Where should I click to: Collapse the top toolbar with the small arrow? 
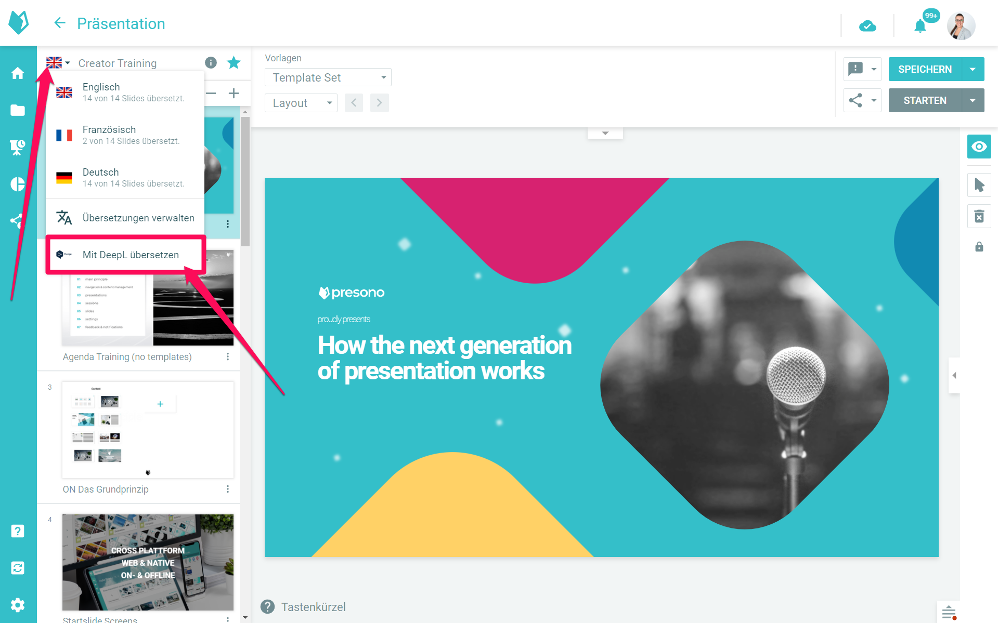605,134
